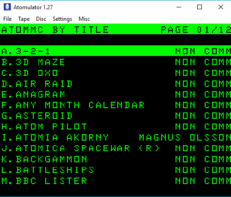Select F. ANY MONTH CALENDAR entry
Viewport: 231px width, 197px height.
point(115,105)
